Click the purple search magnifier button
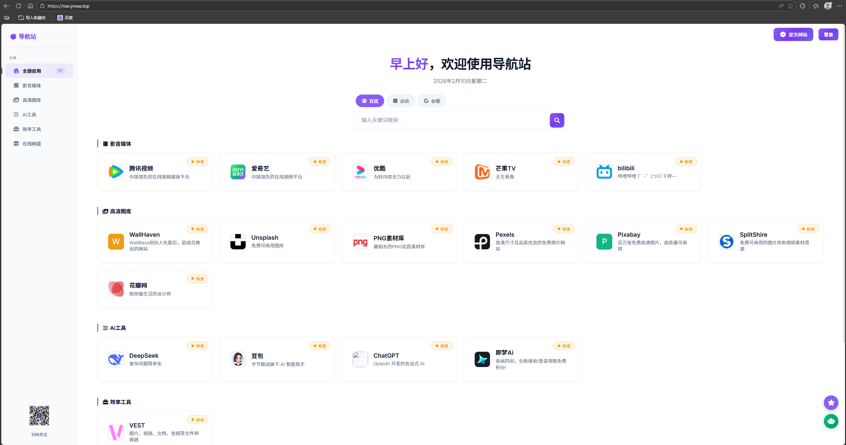The height and width of the screenshot is (445, 846). click(x=557, y=120)
